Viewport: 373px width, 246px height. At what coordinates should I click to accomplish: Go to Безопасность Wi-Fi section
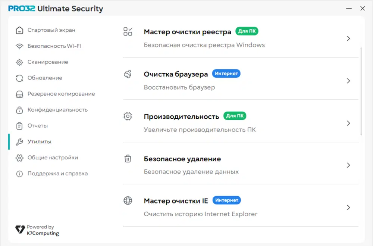pos(54,46)
